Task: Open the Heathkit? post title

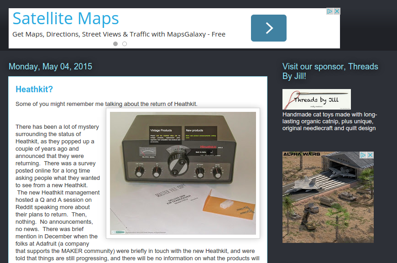Action: [x=34, y=89]
